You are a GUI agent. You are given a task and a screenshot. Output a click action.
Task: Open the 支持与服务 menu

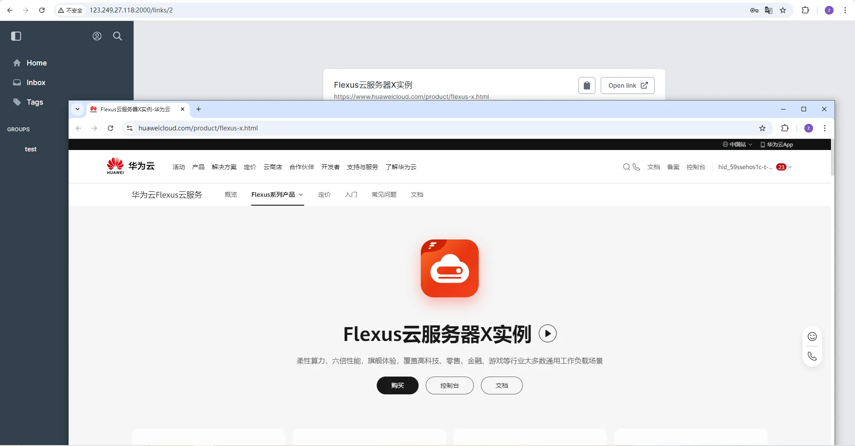tap(362, 167)
